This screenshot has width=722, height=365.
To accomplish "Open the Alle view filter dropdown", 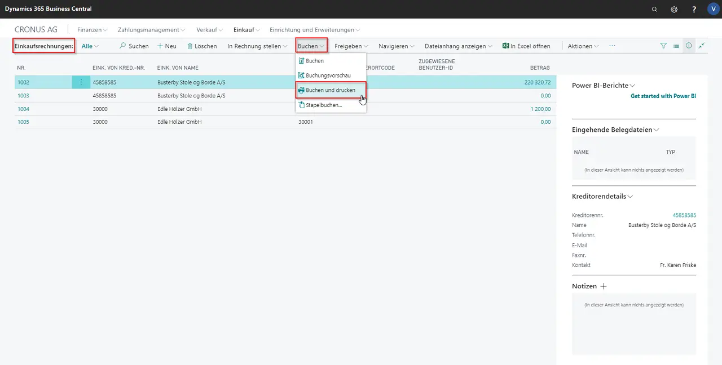I will pos(90,46).
